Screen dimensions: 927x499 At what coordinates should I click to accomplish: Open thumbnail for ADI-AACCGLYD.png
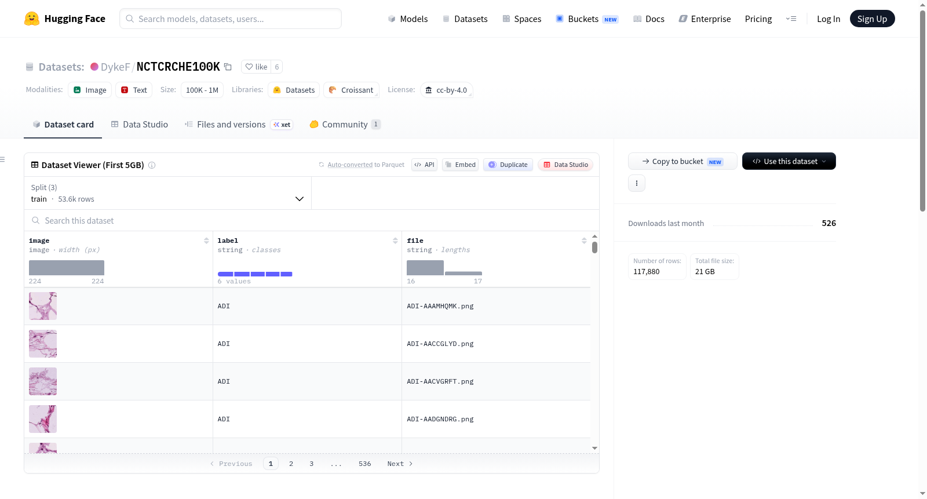43,344
